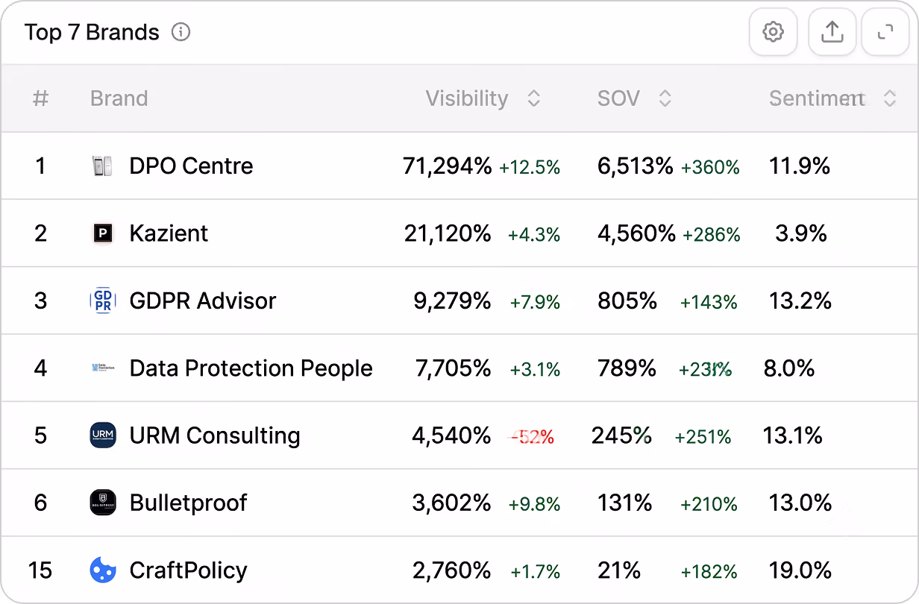
Task: Click the Kazient brand logo
Action: tap(102, 233)
